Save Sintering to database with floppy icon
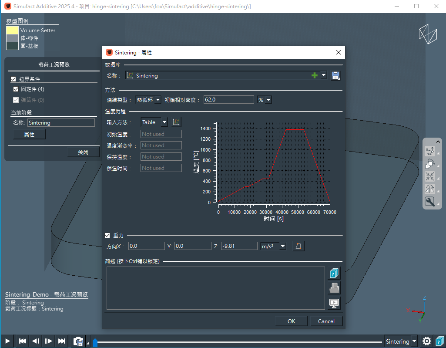 pos(335,75)
